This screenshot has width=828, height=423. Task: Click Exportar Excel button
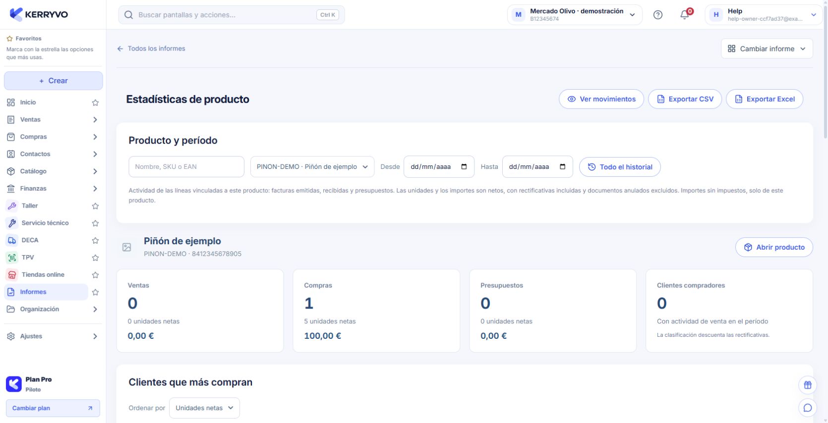coord(765,99)
